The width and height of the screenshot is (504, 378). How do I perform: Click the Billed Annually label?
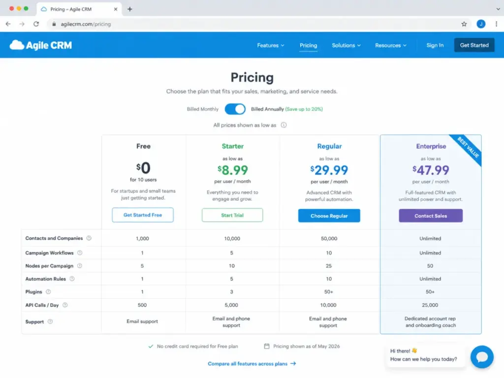(267, 109)
